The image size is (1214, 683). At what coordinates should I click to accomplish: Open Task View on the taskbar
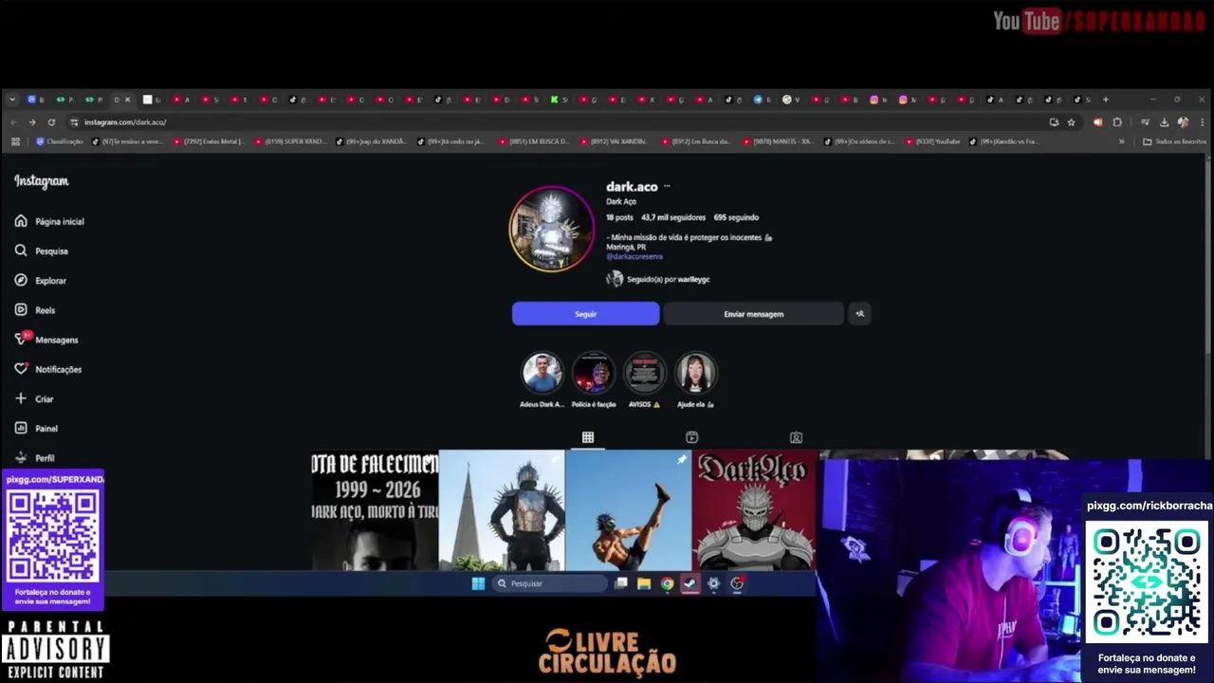(621, 583)
